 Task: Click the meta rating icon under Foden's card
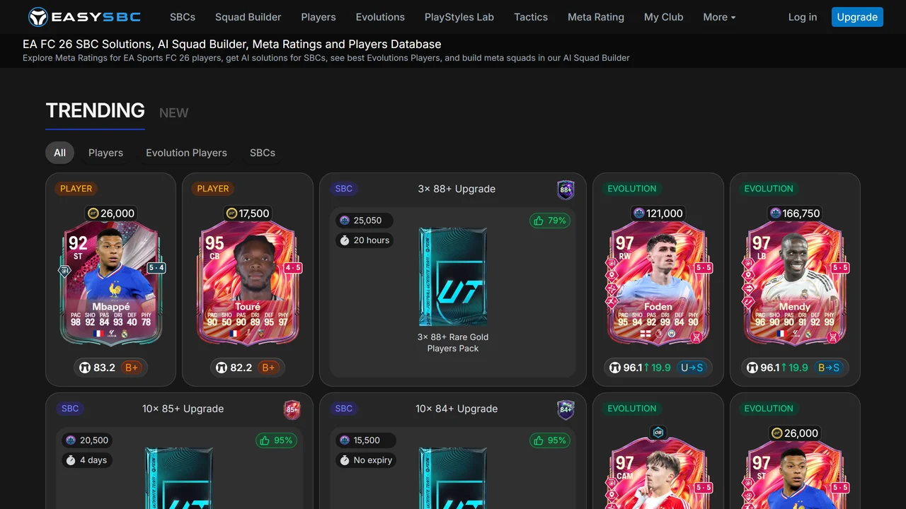tap(615, 368)
